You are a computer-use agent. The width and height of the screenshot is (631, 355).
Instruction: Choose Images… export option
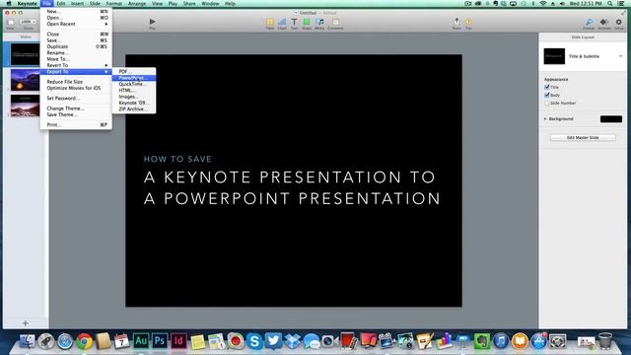pyautogui.click(x=134, y=97)
